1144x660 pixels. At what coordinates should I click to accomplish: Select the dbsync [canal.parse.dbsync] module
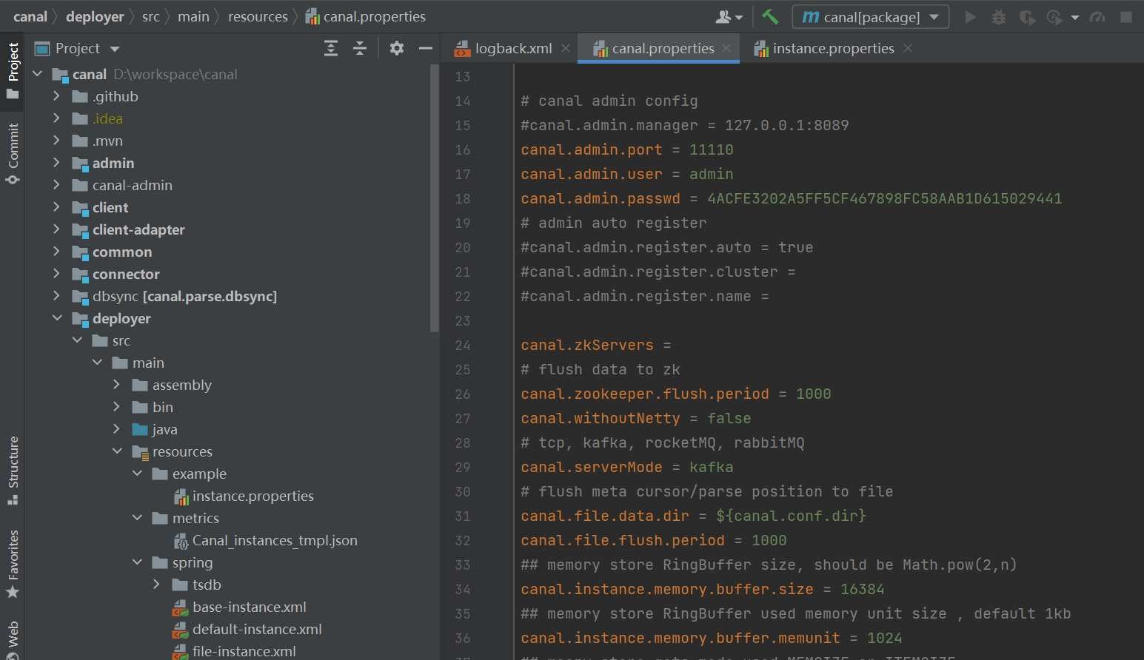pos(184,296)
